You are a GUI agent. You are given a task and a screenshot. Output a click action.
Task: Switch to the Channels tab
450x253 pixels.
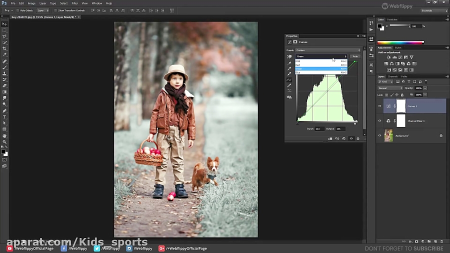click(392, 76)
